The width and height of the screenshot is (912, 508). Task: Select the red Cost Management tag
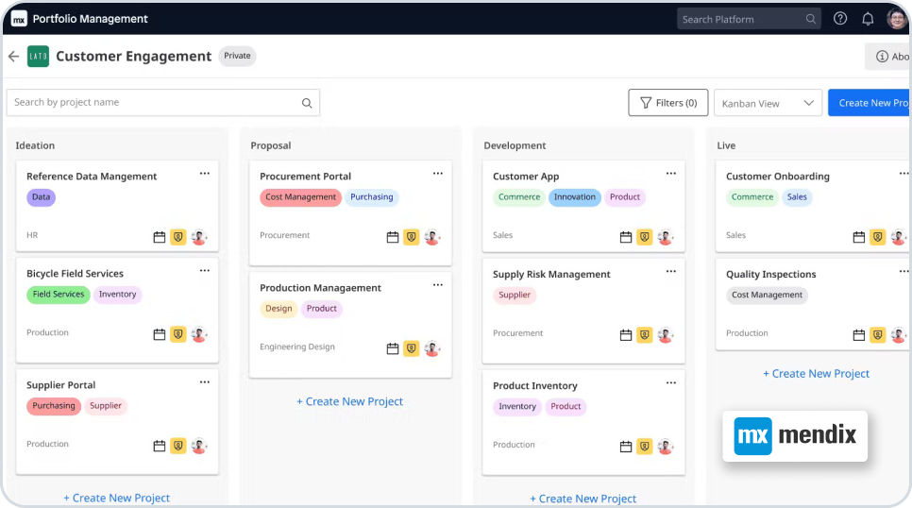[300, 197]
